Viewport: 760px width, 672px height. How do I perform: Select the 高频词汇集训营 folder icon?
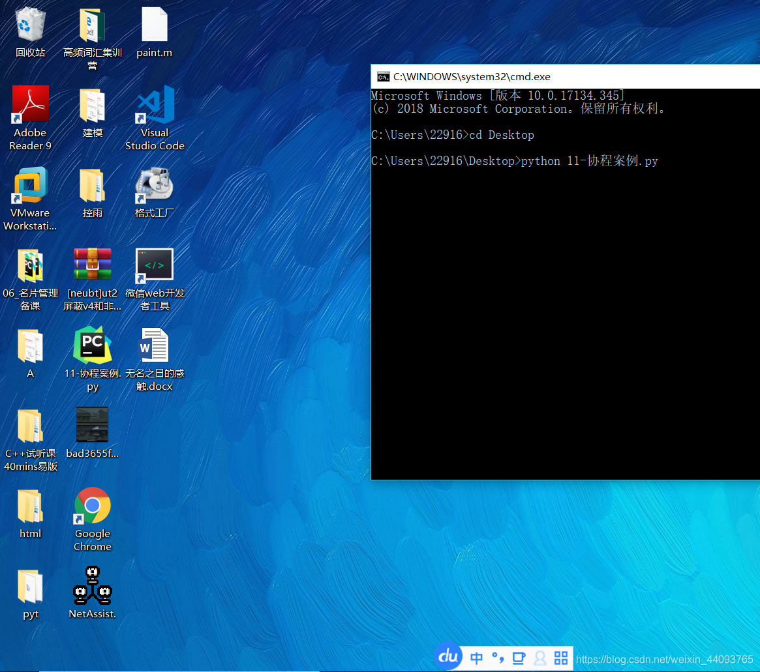tap(92, 25)
